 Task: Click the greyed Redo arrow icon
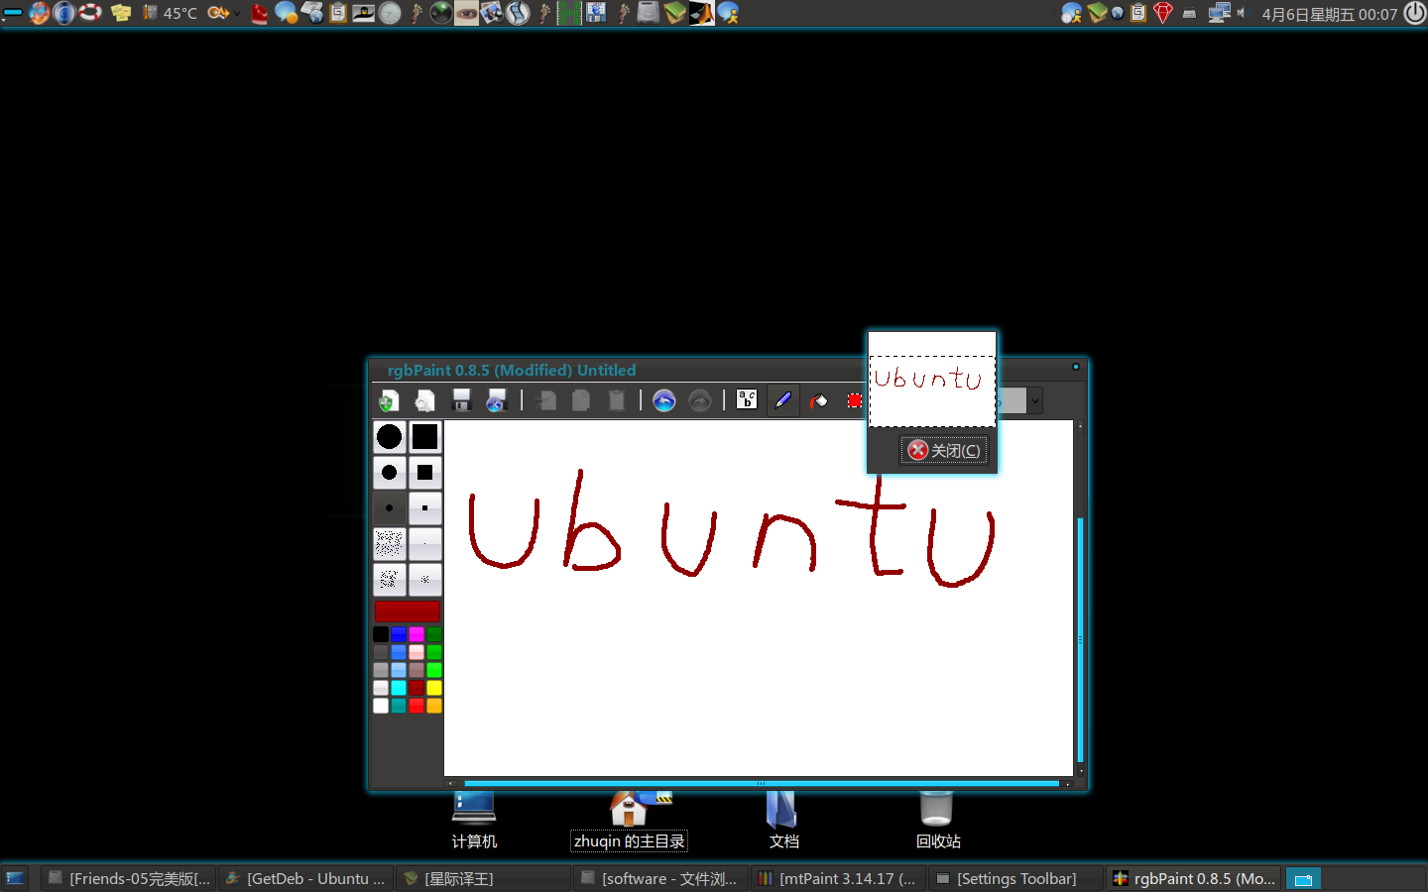700,400
